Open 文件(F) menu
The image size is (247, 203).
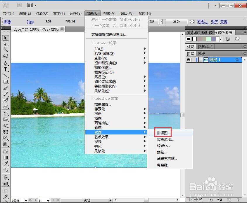coord(8,13)
